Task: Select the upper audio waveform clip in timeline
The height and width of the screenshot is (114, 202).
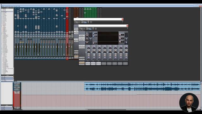Action: point(142,85)
